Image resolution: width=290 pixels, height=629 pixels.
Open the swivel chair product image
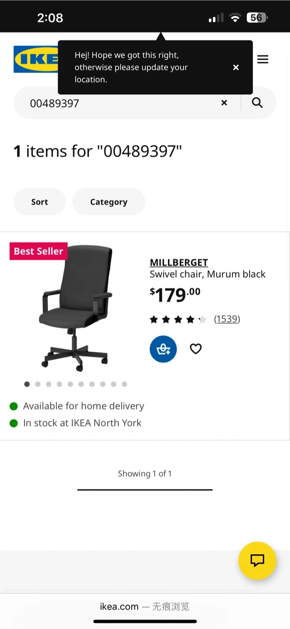pyautogui.click(x=75, y=308)
